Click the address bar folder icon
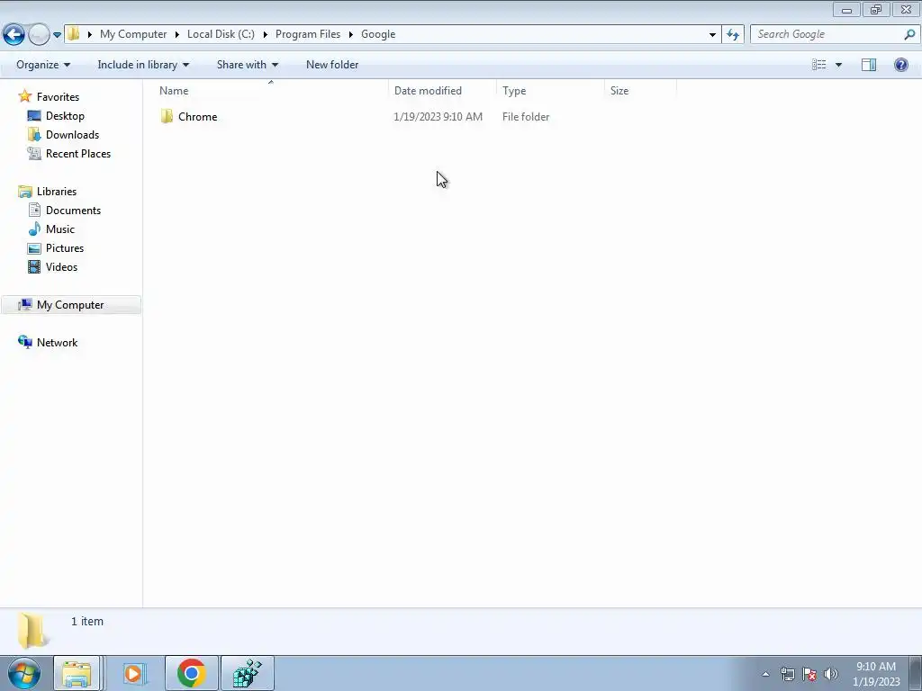This screenshot has height=691, width=922. pyautogui.click(x=73, y=34)
